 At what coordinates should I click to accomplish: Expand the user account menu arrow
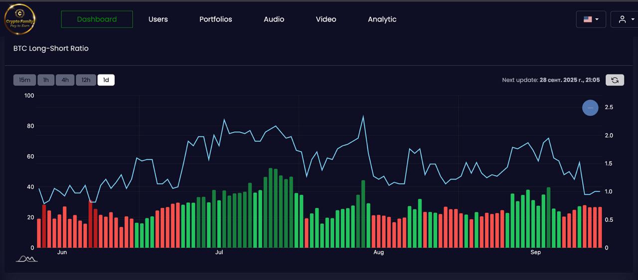[633, 19]
